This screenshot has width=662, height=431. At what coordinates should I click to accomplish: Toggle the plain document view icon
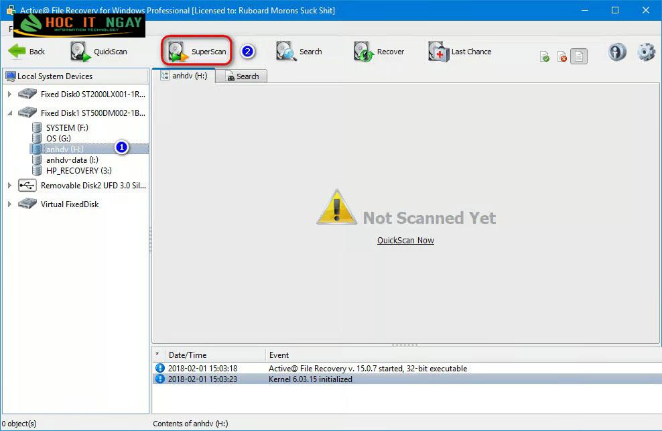(579, 56)
